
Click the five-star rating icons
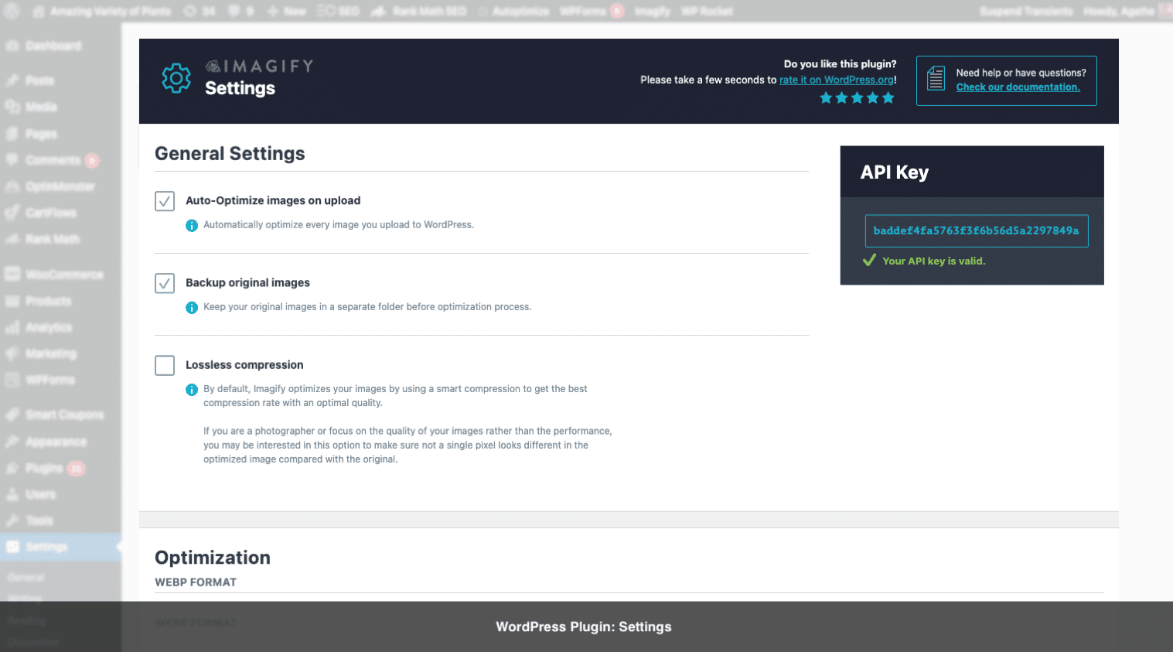(857, 97)
